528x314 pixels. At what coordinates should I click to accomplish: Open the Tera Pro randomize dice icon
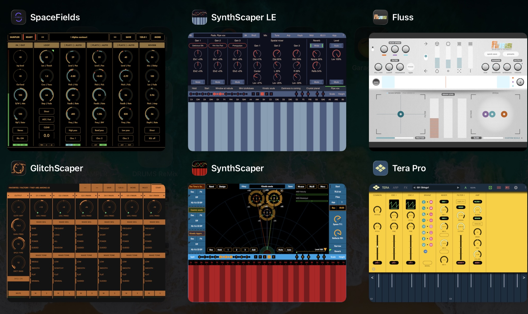(x=490, y=188)
